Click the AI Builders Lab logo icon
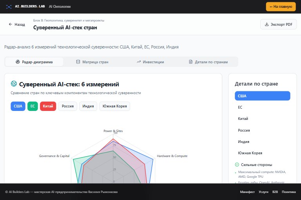Image resolution: width=301 pixels, height=200 pixels. (x=9, y=7)
